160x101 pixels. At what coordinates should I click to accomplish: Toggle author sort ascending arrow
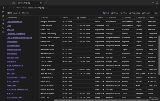coord(61,18)
